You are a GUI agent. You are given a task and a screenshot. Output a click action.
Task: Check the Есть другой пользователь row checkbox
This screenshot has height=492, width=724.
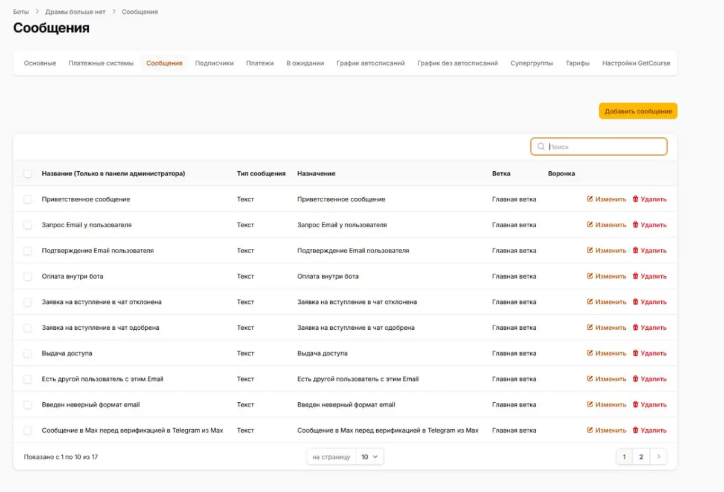pyautogui.click(x=28, y=379)
